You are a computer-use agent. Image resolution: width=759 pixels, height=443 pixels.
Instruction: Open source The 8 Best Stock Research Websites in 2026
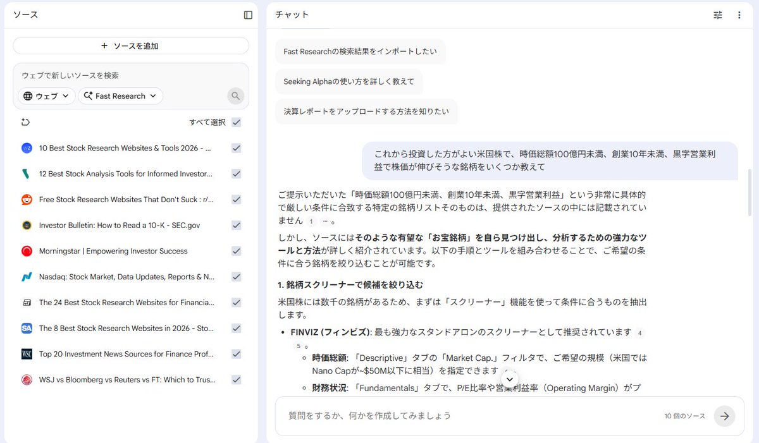126,328
